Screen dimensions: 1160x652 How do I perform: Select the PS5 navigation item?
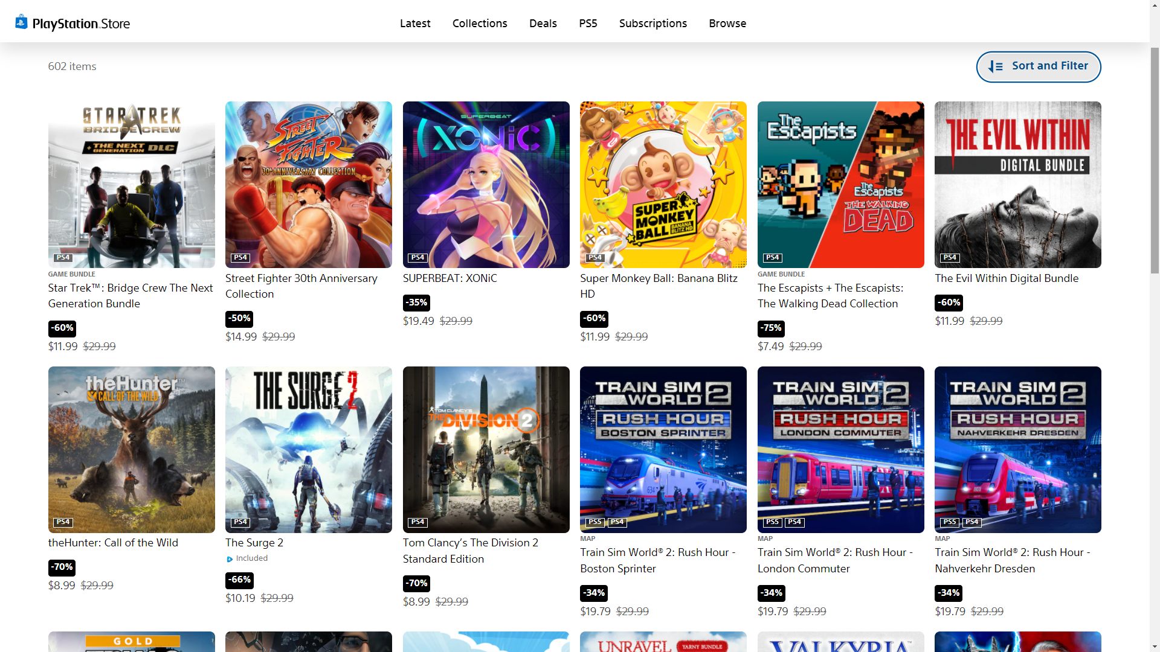pyautogui.click(x=588, y=24)
